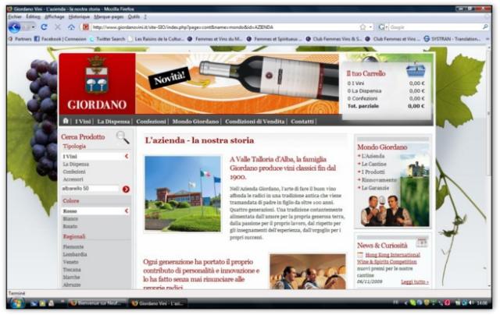The height and width of the screenshot is (315, 500).
Task: Click the Giordano crest logo
Action: pos(97,75)
